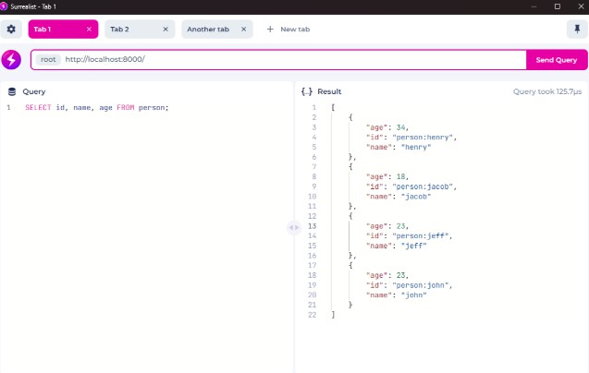Click the Surrealist logo in title bar
The height and width of the screenshot is (373, 589).
point(6,6)
